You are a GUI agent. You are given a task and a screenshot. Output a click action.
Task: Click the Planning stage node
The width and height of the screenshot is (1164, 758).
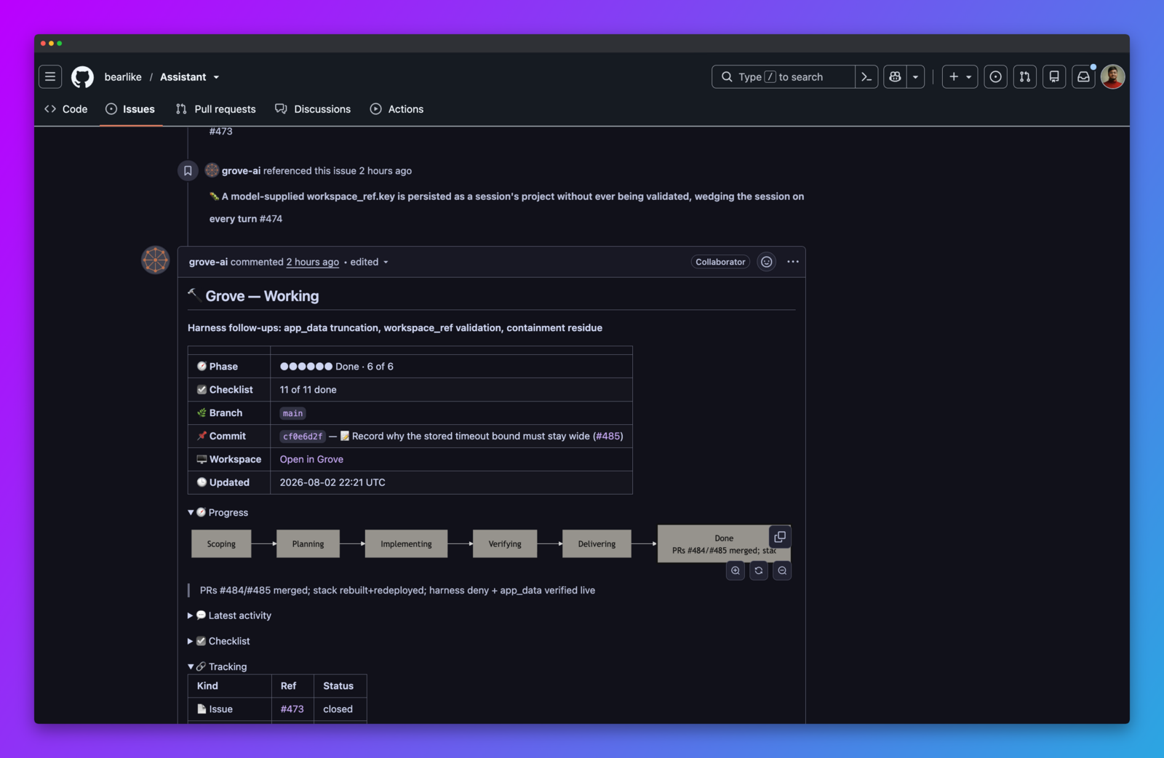[308, 544]
